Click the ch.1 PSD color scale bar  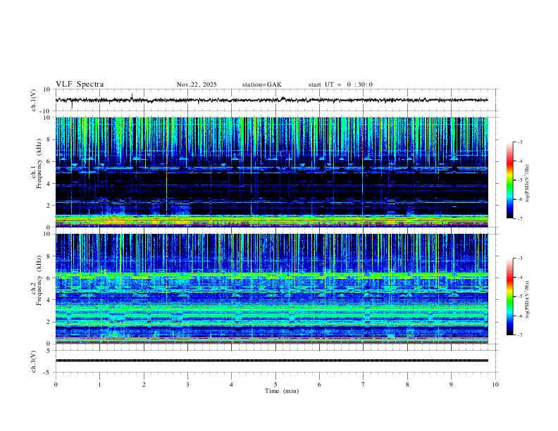coord(509,180)
